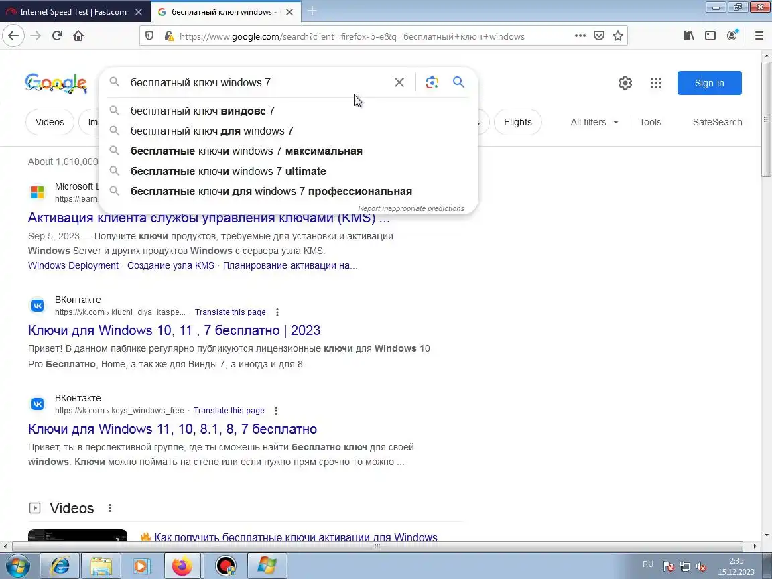Launch Internet Explorer from taskbar

[x=60, y=566]
